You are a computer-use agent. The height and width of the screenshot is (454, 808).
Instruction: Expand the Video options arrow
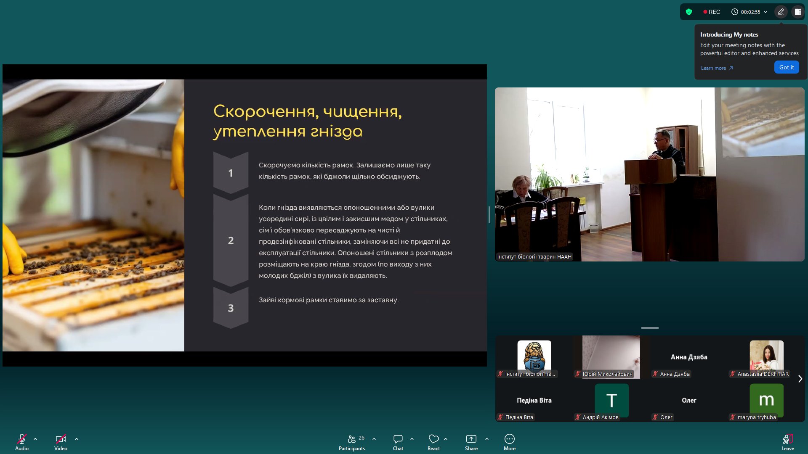77,439
